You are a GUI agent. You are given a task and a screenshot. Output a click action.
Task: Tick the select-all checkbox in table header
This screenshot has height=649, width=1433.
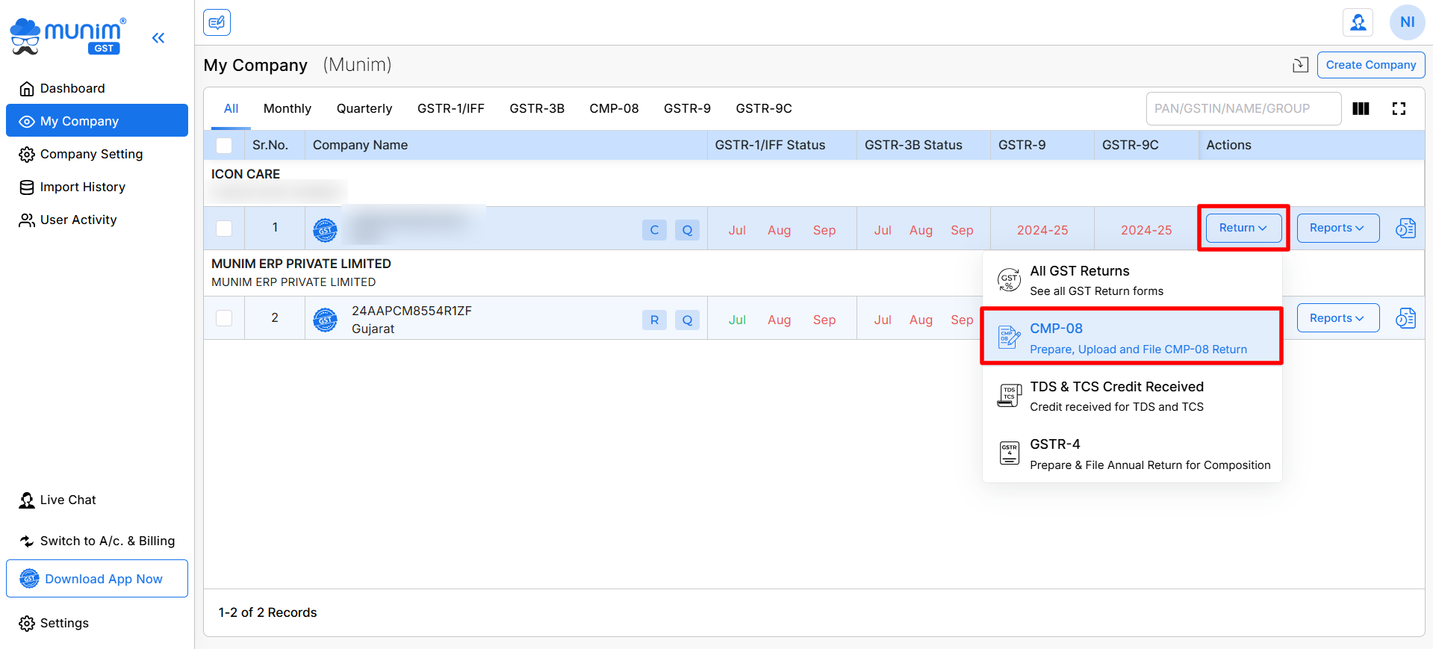tap(224, 146)
